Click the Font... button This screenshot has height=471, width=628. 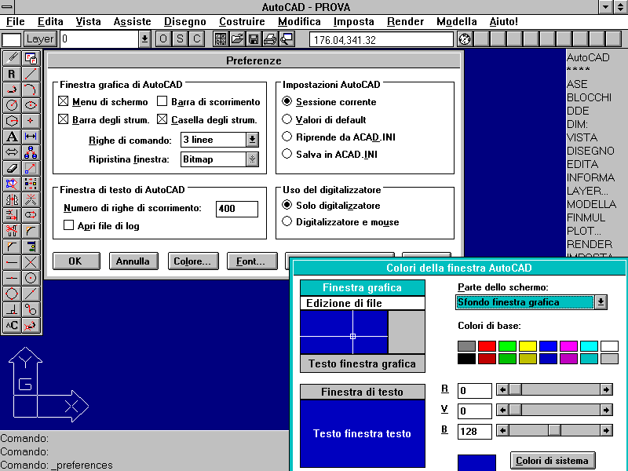click(x=251, y=261)
